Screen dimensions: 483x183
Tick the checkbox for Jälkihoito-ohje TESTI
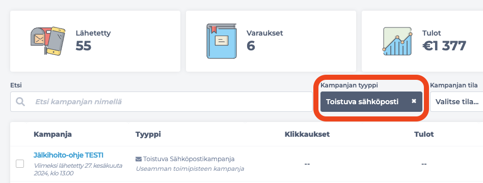point(20,164)
